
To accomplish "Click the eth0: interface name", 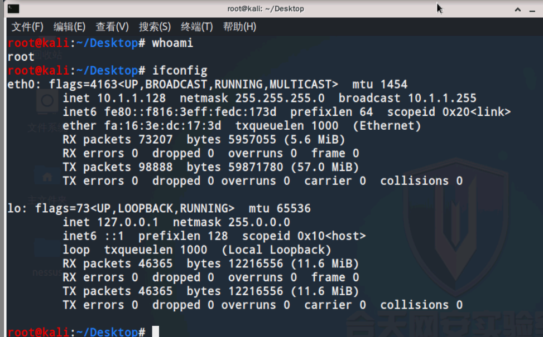I will (24, 84).
